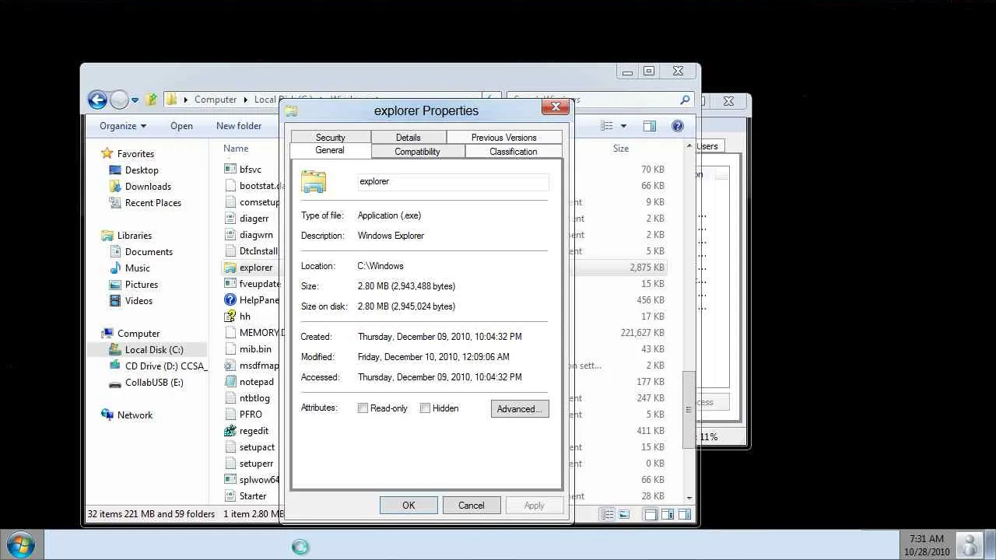996x560 pixels.
Task: Select Local Disk (C:) in the navigation pane
Action: (x=154, y=349)
